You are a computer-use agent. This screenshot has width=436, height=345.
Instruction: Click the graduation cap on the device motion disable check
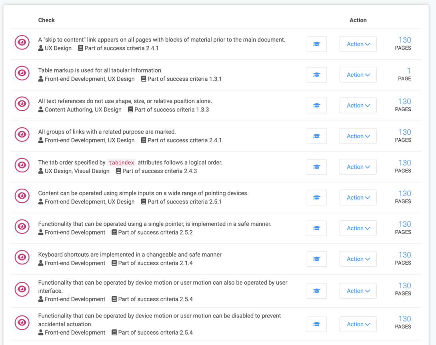pos(316,324)
